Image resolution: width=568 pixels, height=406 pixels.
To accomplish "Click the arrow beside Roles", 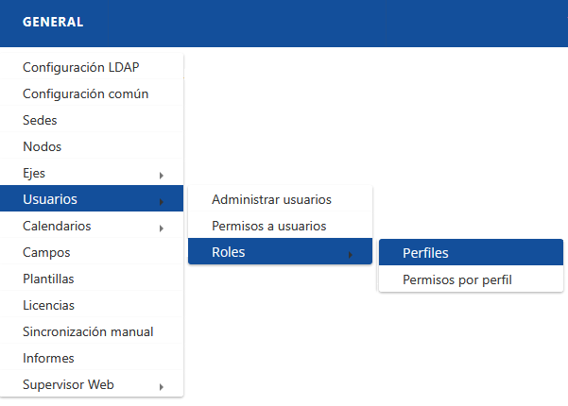I will (351, 254).
